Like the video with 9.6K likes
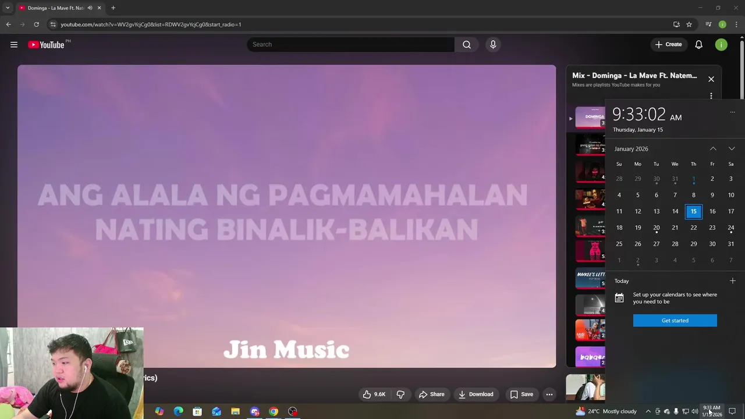The width and height of the screenshot is (745, 419). [x=374, y=395]
